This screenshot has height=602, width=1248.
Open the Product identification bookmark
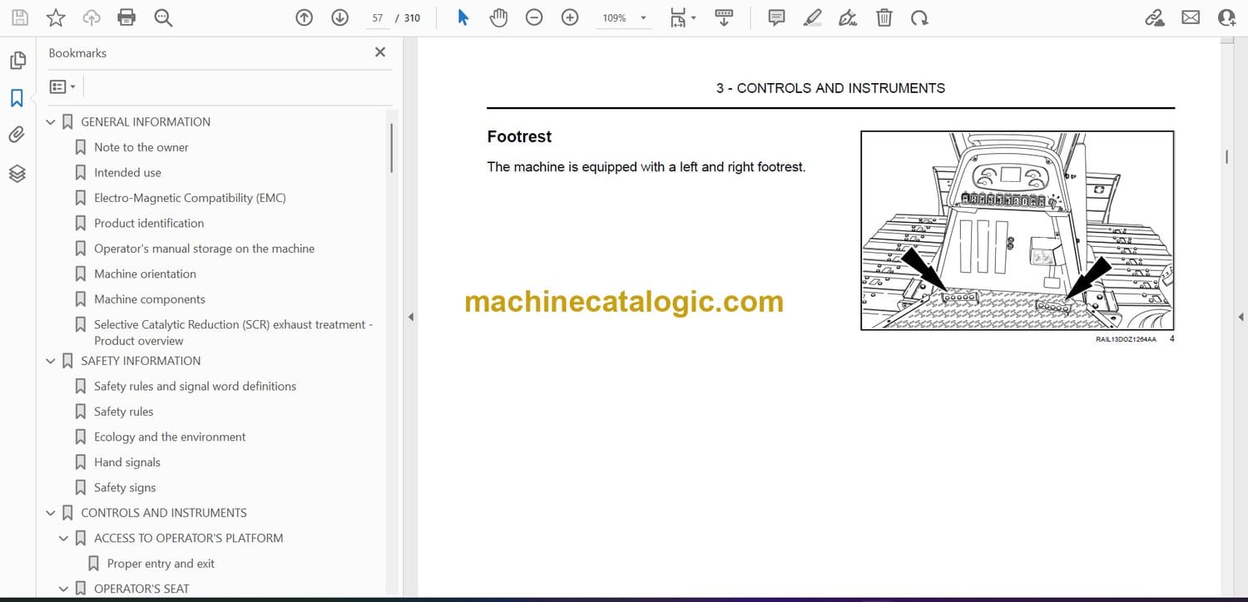pos(148,224)
